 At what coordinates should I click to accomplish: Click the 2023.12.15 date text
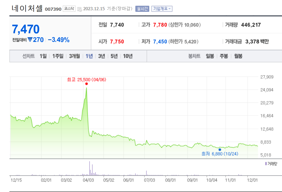[94, 9]
